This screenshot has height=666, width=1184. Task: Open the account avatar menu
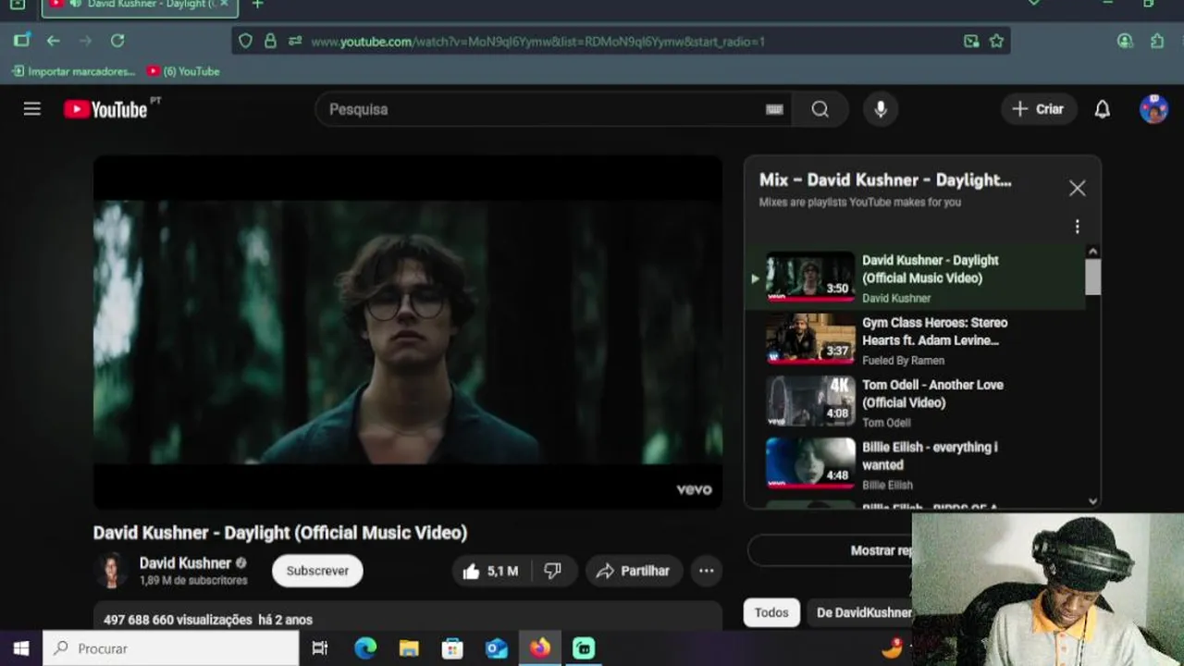click(1153, 109)
